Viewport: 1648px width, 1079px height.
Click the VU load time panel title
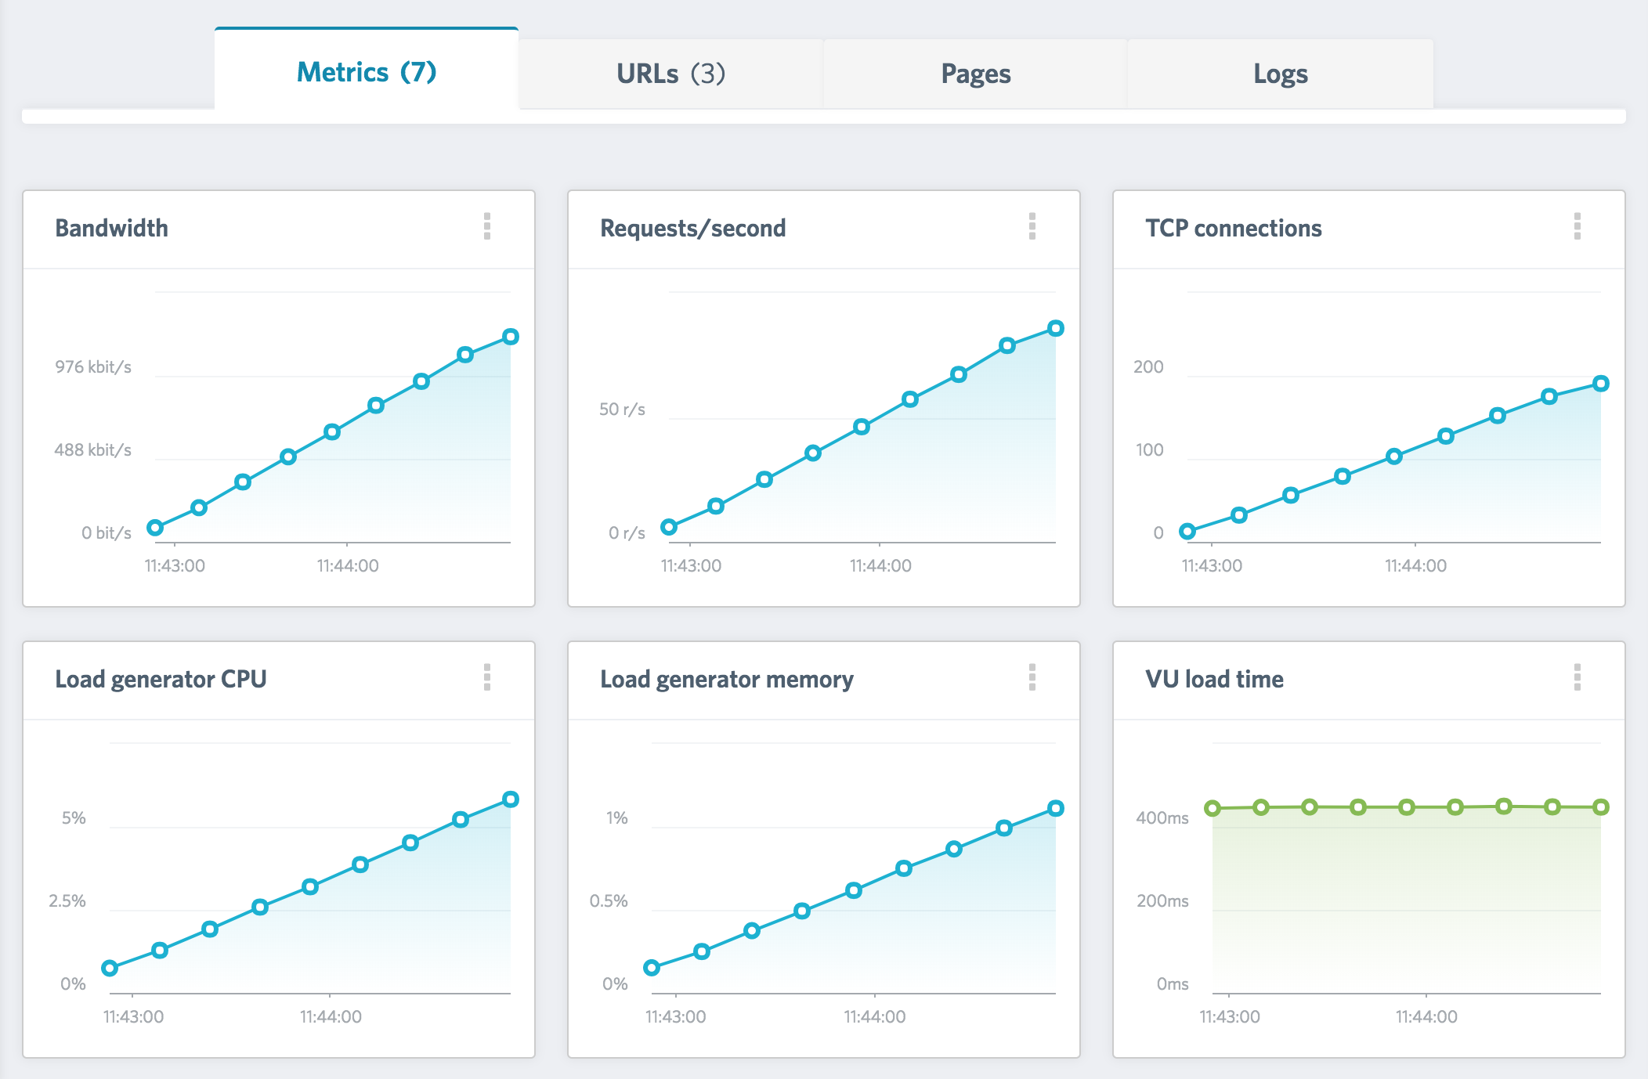pos(1214,679)
